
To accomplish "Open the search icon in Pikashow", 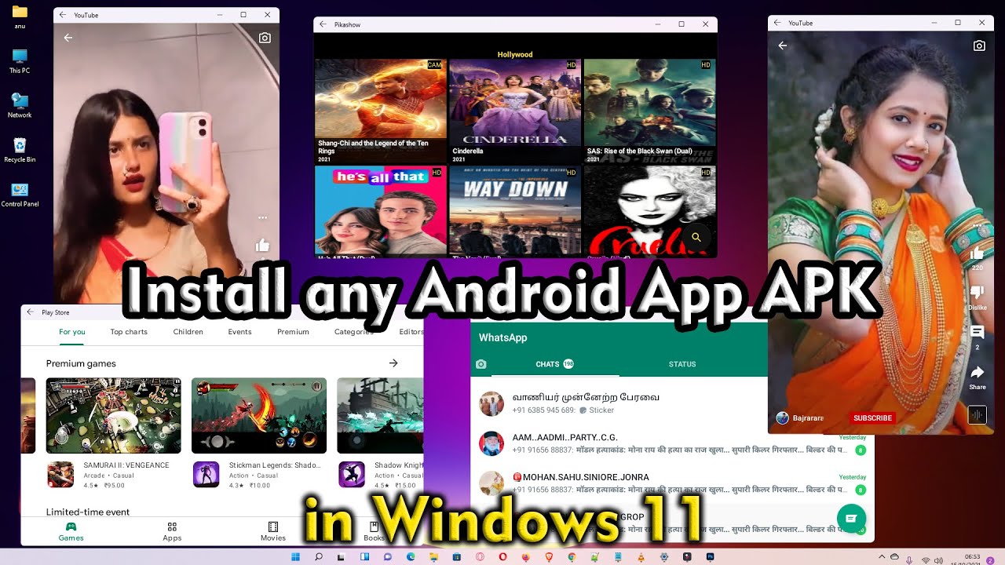I will click(x=696, y=237).
